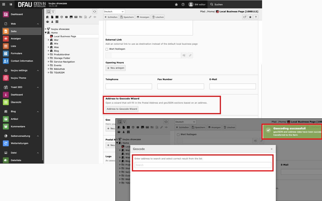Click Neu anlegen under Opening Hours
Viewport: 322px width, 201px height.
pyautogui.click(x=116, y=68)
